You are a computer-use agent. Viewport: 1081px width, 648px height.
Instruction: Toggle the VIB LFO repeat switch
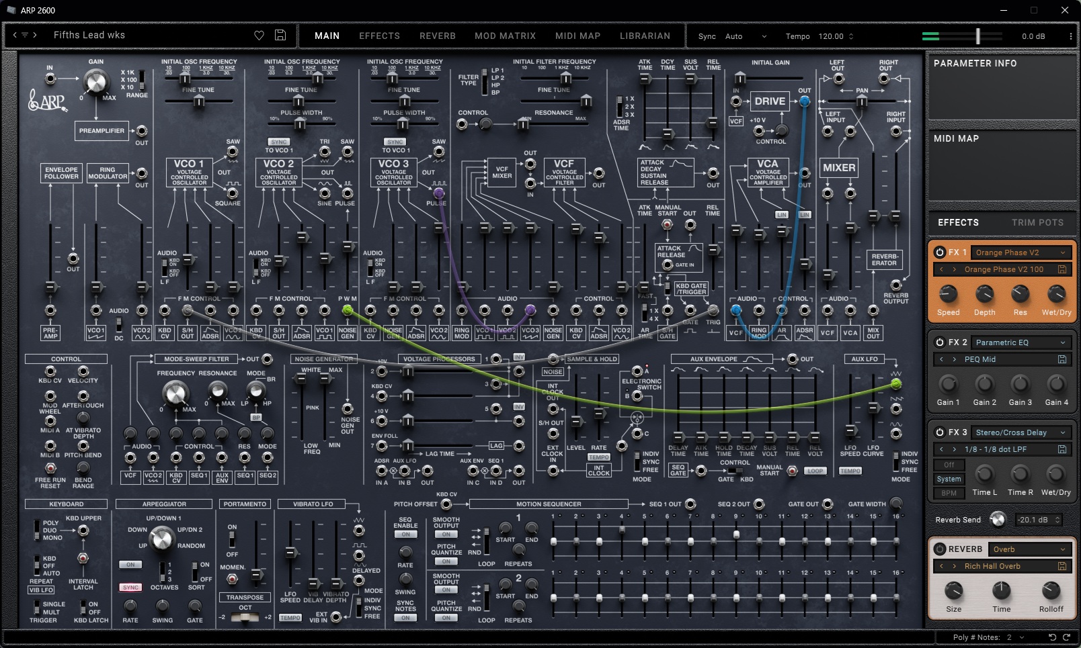pyautogui.click(x=36, y=566)
